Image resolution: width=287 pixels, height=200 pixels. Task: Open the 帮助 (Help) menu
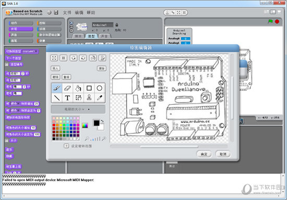click(x=91, y=12)
